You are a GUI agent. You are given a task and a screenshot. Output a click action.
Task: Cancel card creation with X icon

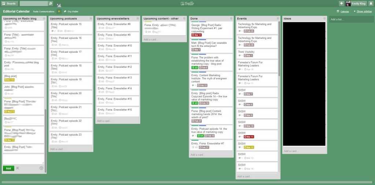pyautogui.click(x=18, y=168)
